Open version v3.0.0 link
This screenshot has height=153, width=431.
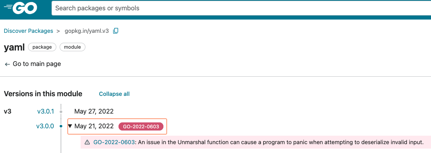(45, 126)
